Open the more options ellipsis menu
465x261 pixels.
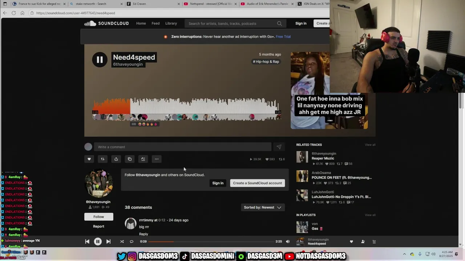coord(157,159)
